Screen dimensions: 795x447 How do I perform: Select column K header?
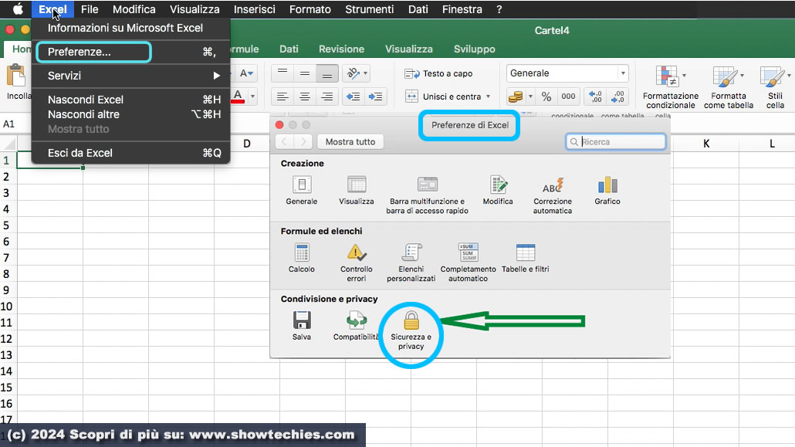[705, 144]
